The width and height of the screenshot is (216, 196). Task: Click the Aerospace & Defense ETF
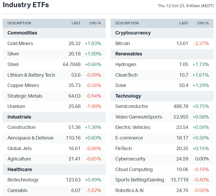tap(30, 138)
